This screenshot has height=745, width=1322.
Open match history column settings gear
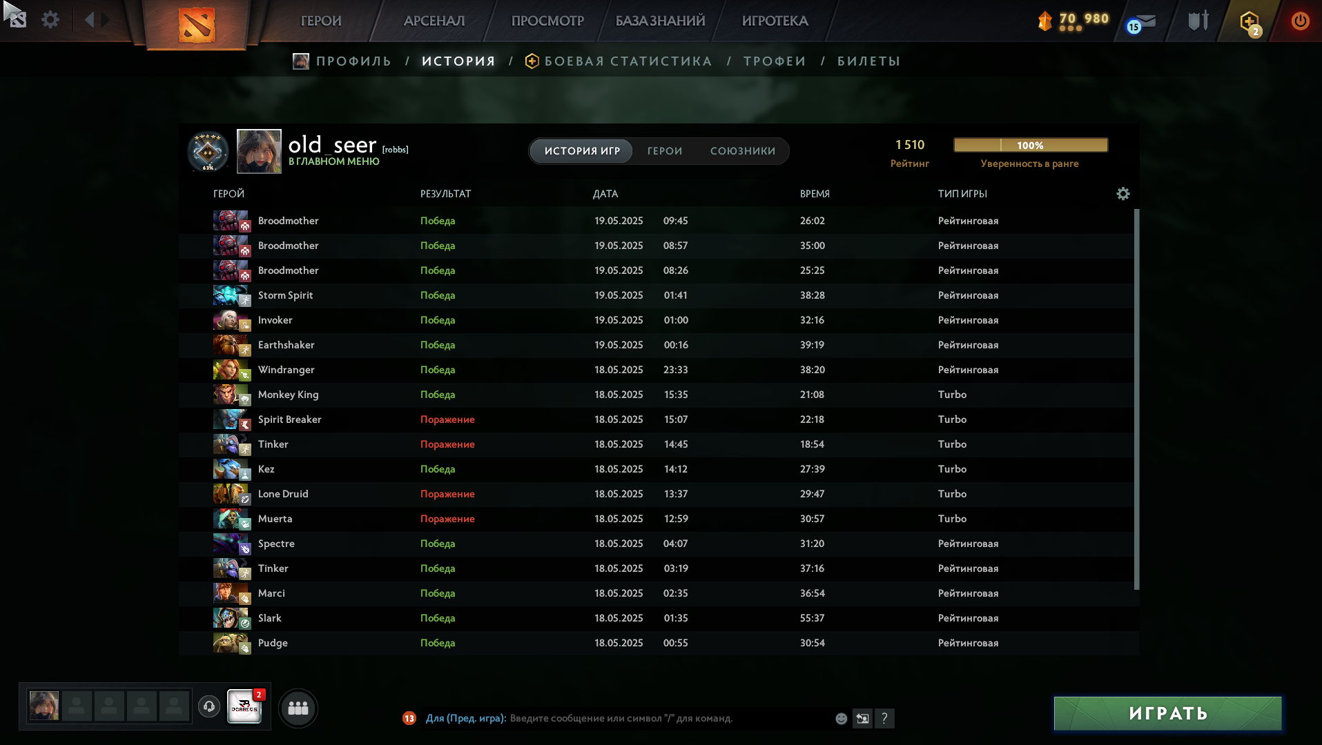[x=1123, y=194]
